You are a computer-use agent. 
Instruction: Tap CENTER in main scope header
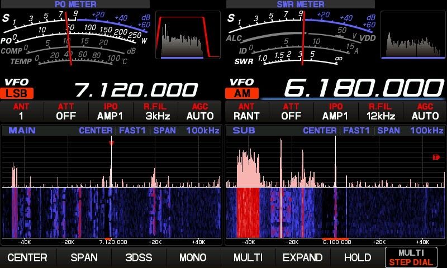click(x=96, y=131)
